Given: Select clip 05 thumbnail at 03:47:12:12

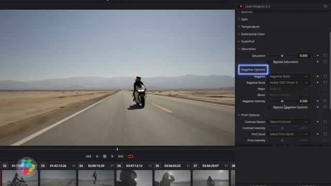Looking at the screenshot, I should [134, 178].
